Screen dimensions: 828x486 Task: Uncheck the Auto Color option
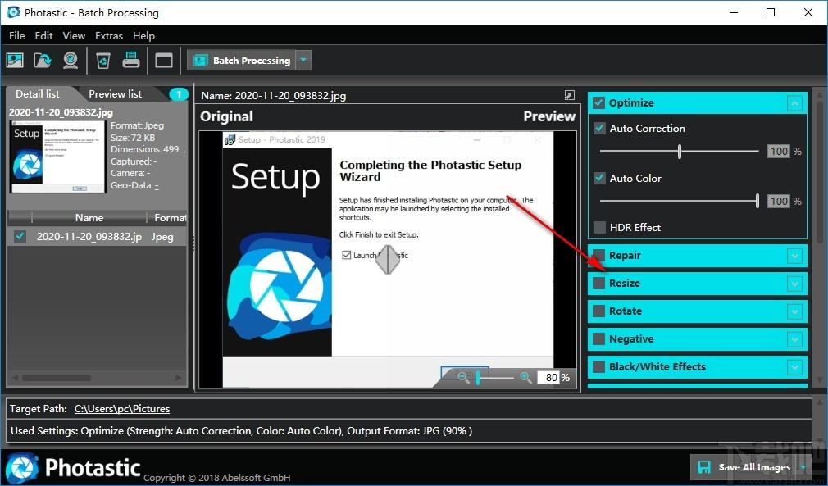[x=599, y=178]
